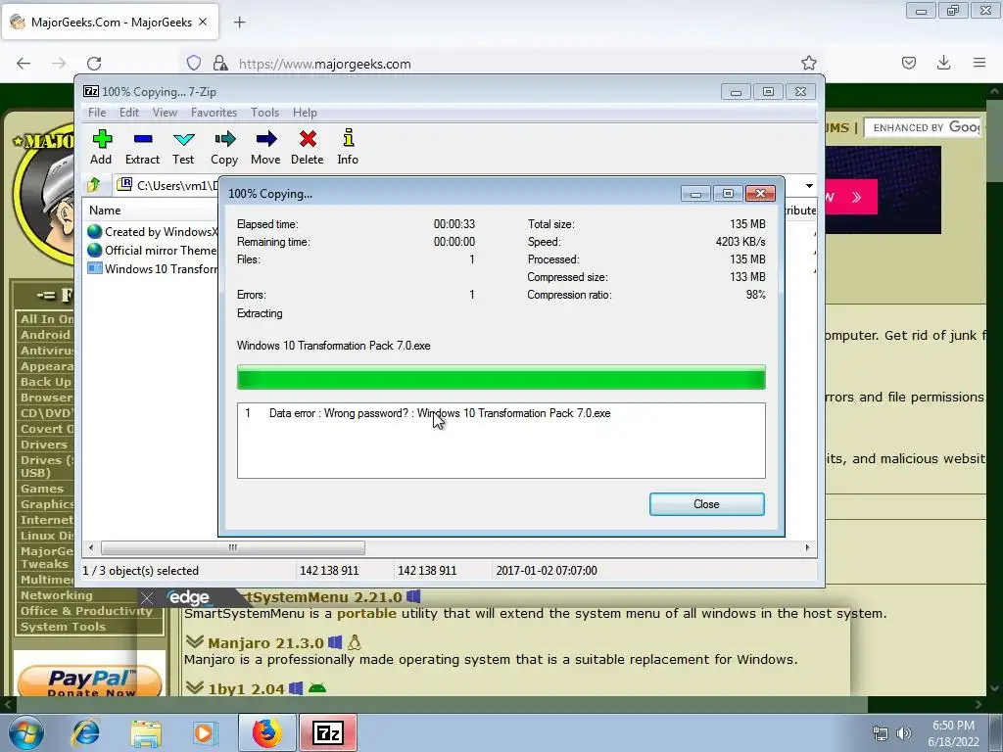
Task: Click right arrow of 7-Zip horizontal scrollbar
Action: click(x=807, y=548)
